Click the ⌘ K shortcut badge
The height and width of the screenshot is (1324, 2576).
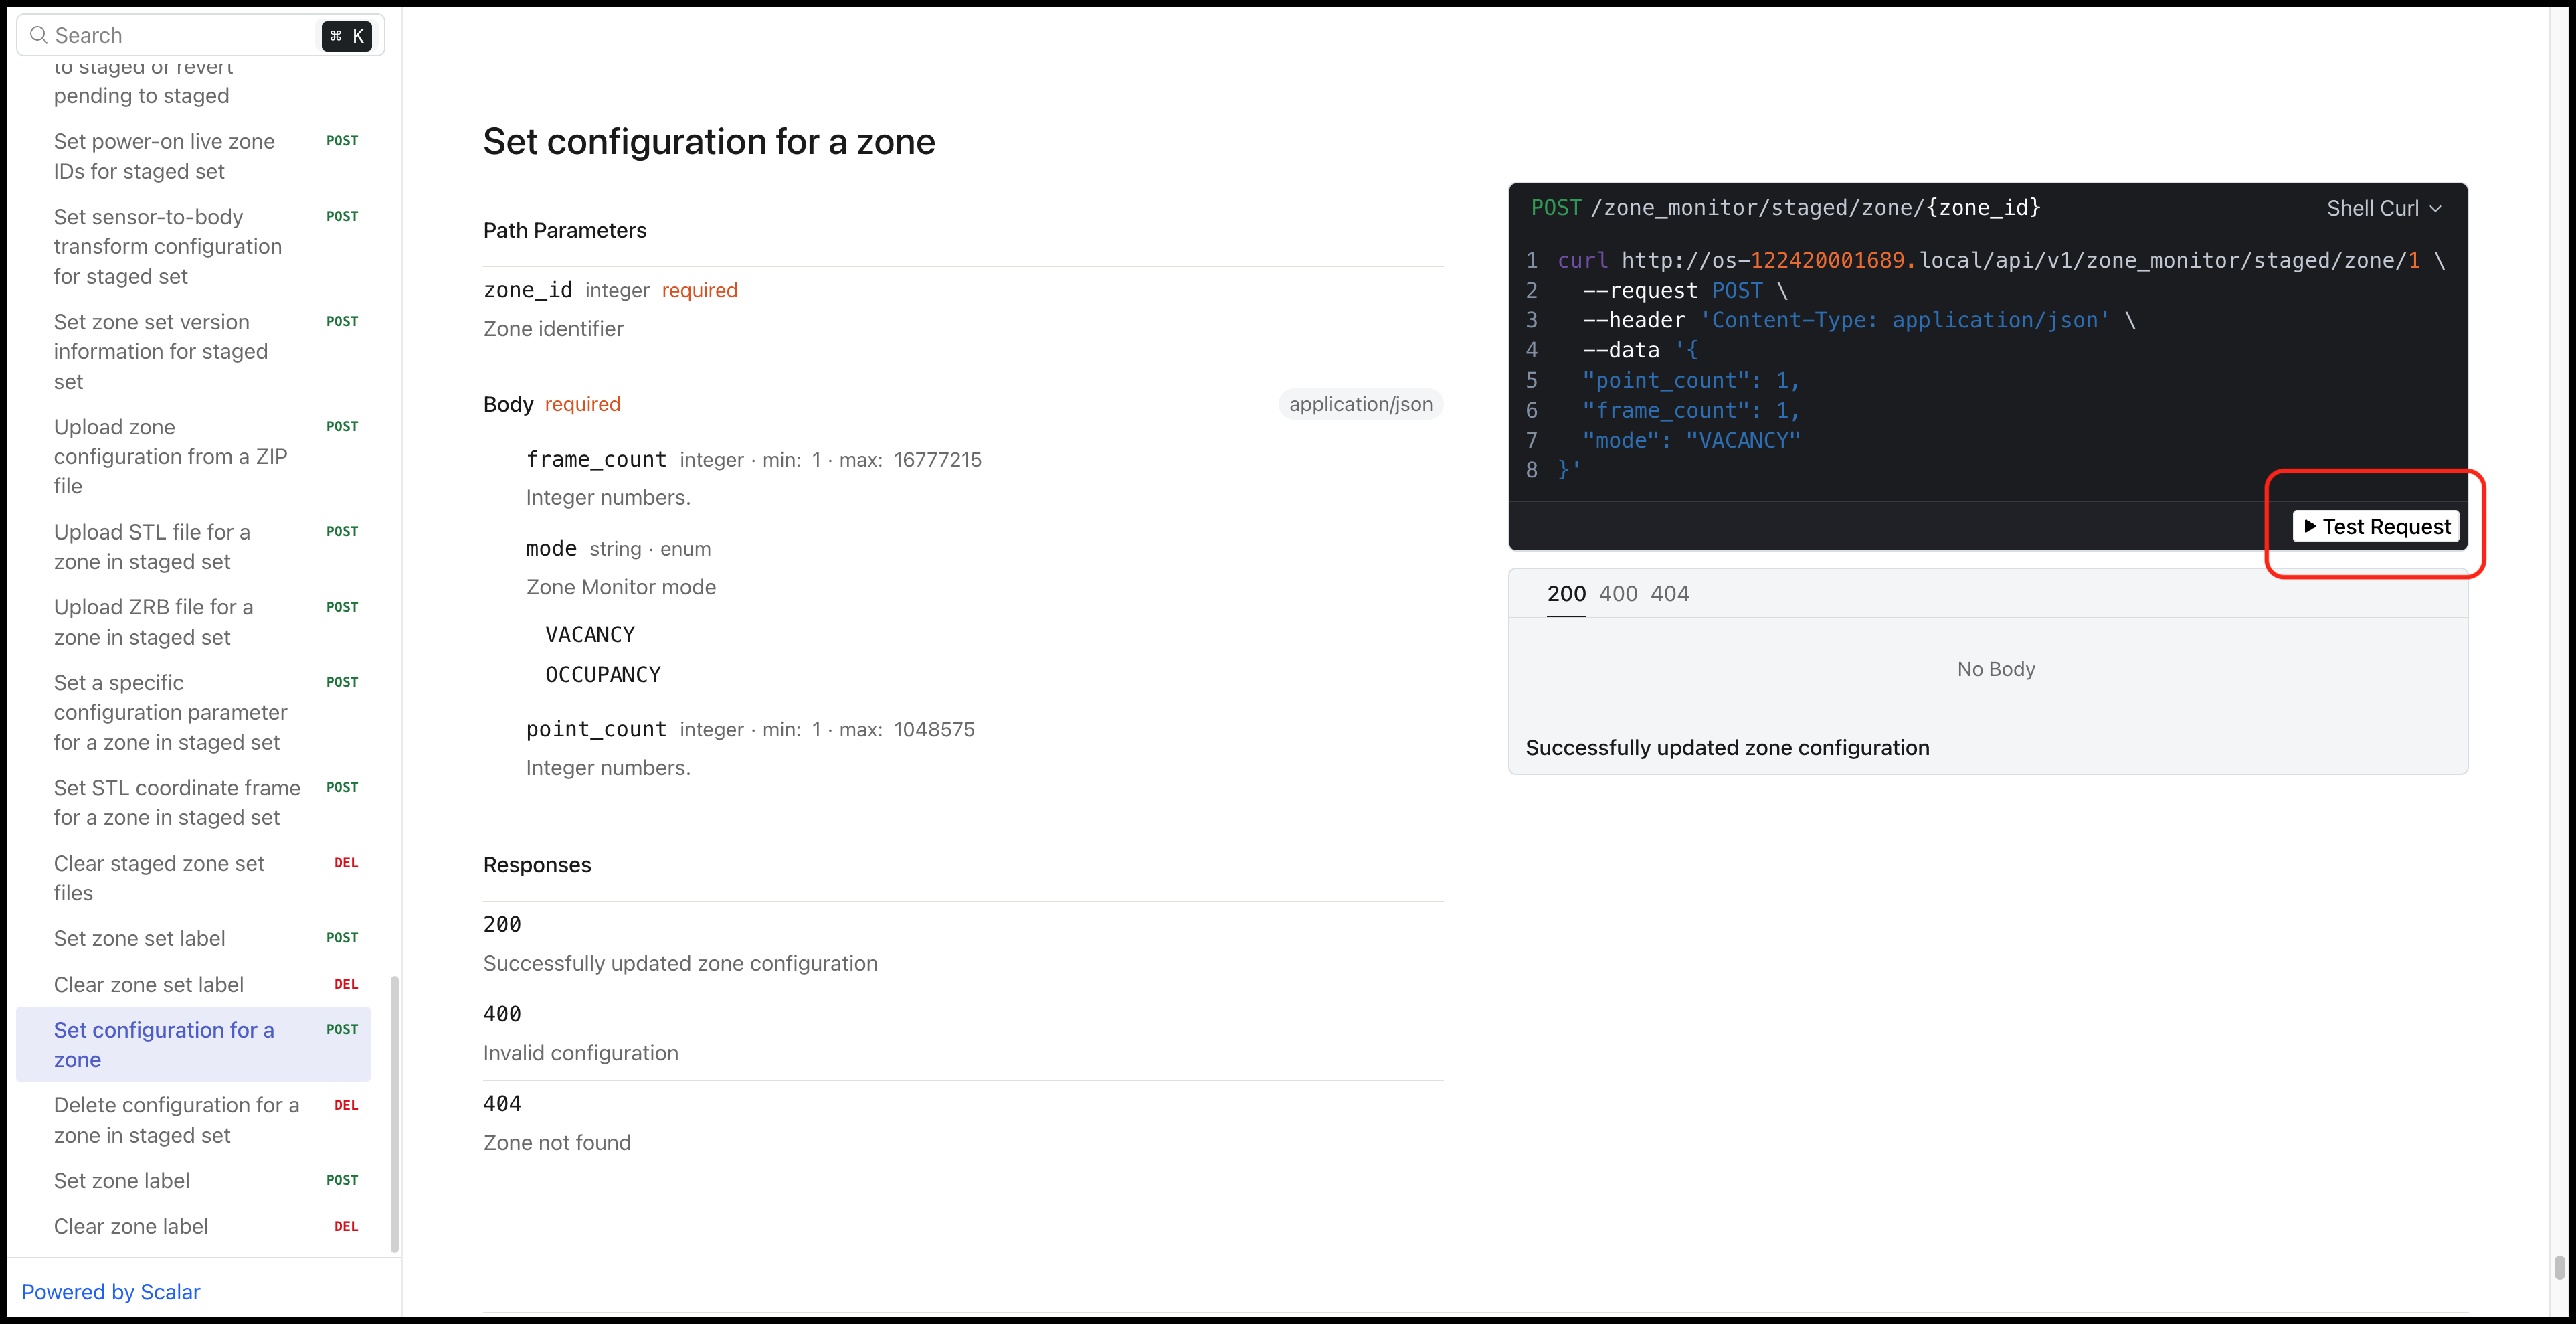tap(346, 36)
